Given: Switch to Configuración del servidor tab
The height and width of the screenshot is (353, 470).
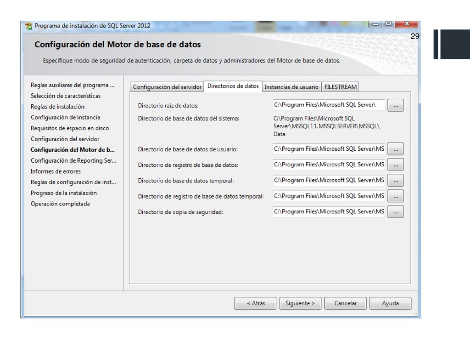Looking at the screenshot, I should pos(167,87).
